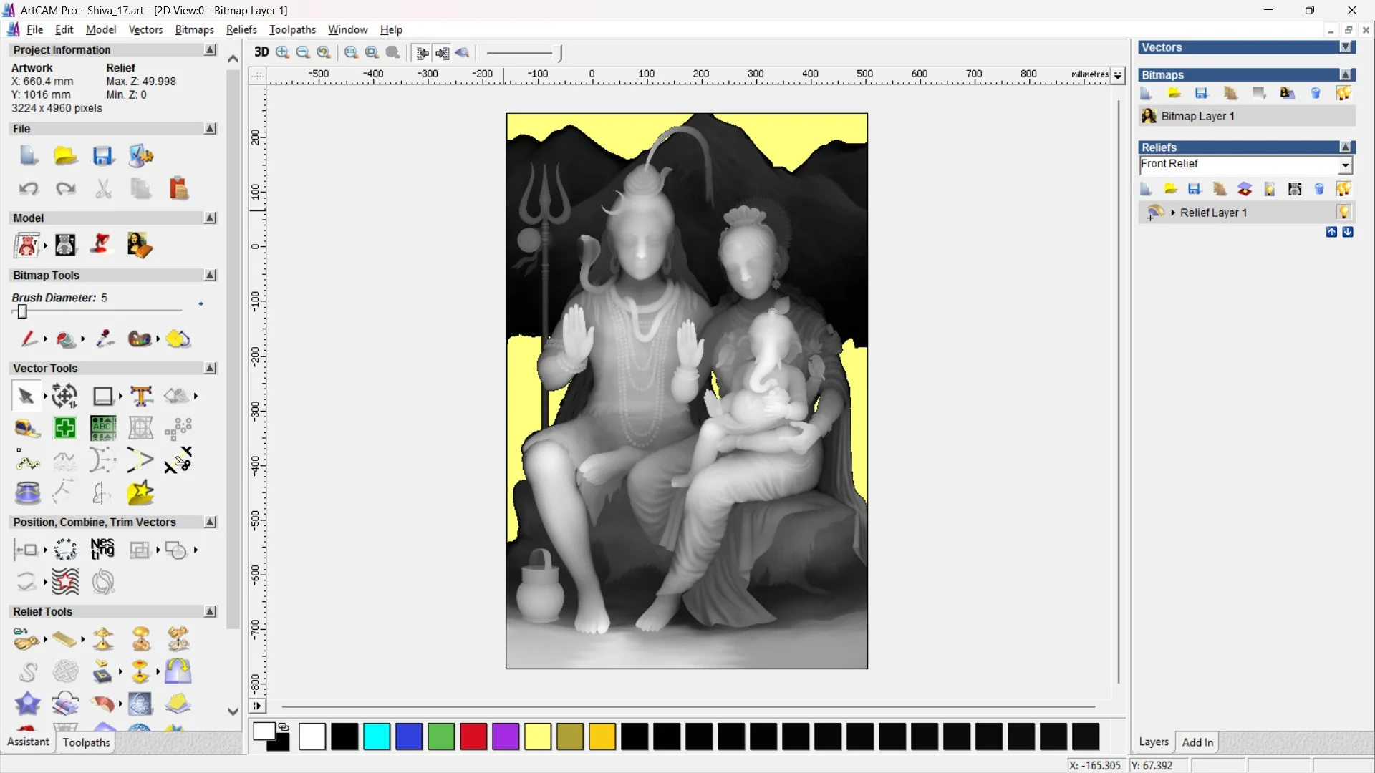Click the Paste clipboard icon
This screenshot has width=1375, height=773.
tap(178, 188)
